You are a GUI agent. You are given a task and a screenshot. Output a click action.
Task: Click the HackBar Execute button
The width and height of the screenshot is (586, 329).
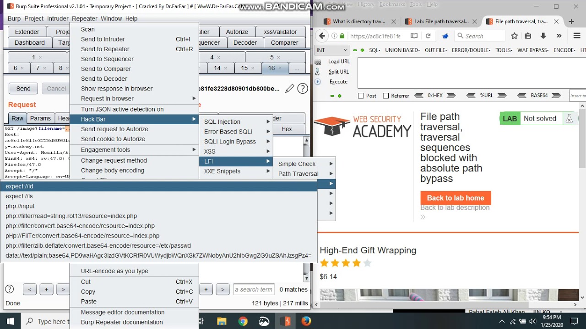coord(338,82)
